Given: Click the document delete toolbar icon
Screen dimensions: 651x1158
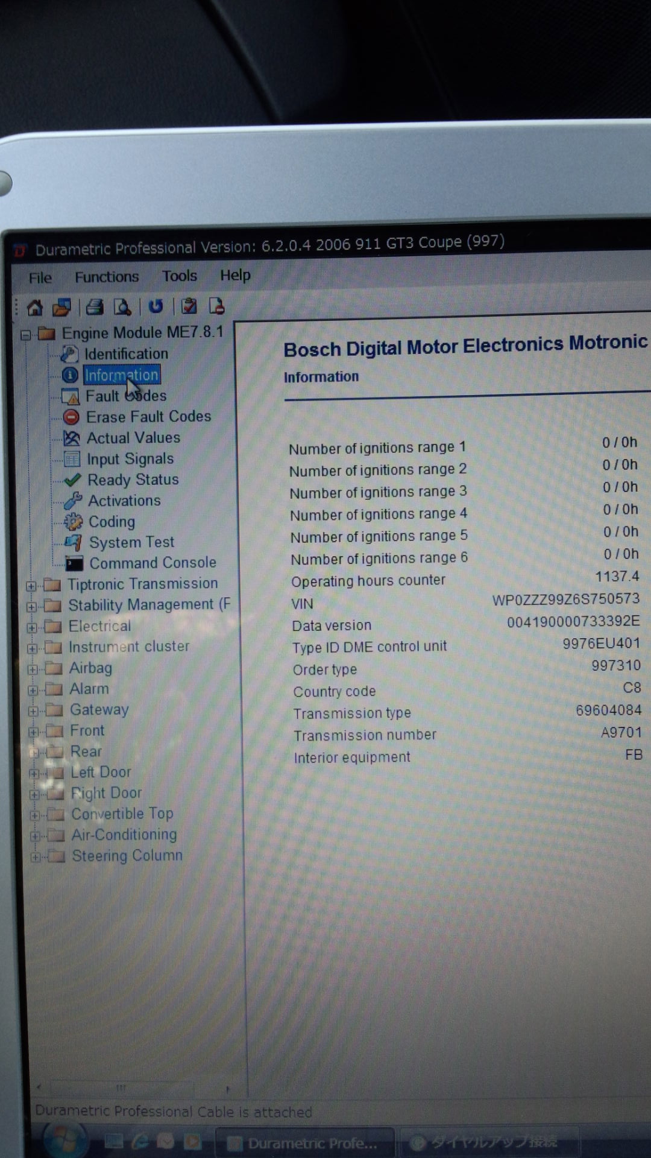Looking at the screenshot, I should click(216, 306).
